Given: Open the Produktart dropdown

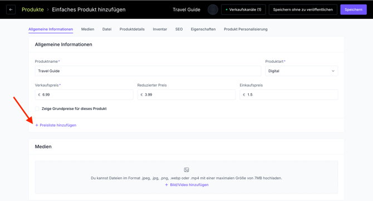Looking at the screenshot, I should [x=301, y=71].
